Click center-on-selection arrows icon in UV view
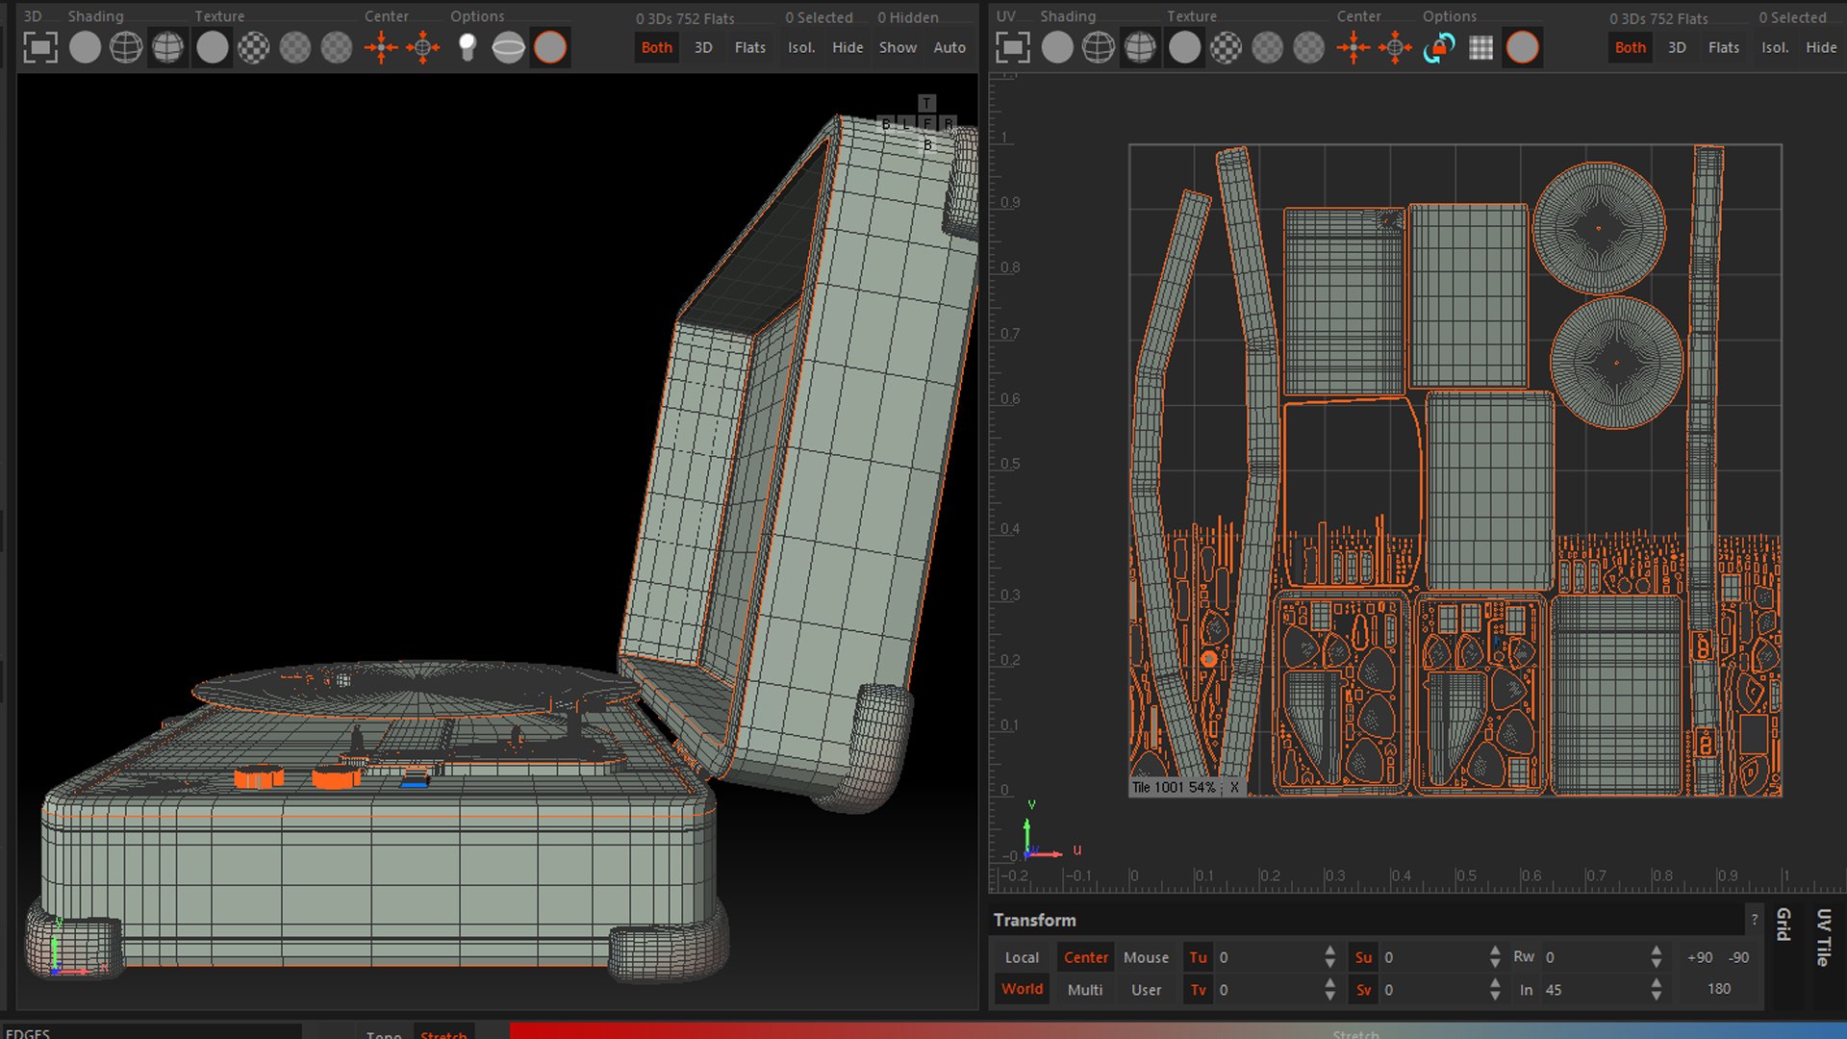This screenshot has width=1847, height=1039. tap(1354, 47)
